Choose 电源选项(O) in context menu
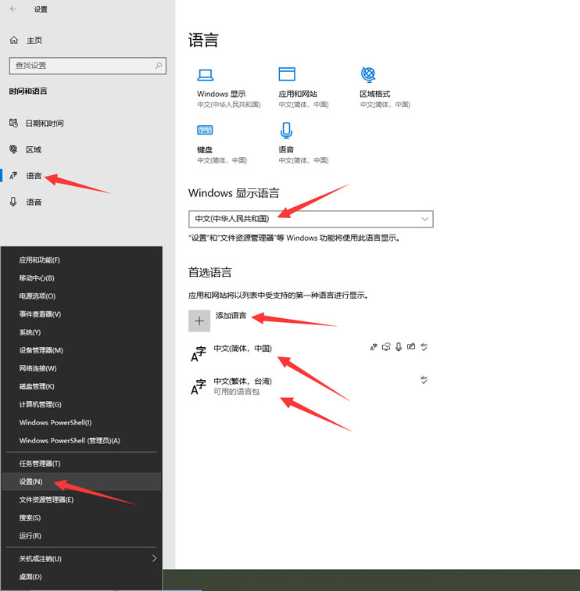The height and width of the screenshot is (591, 580). [38, 296]
